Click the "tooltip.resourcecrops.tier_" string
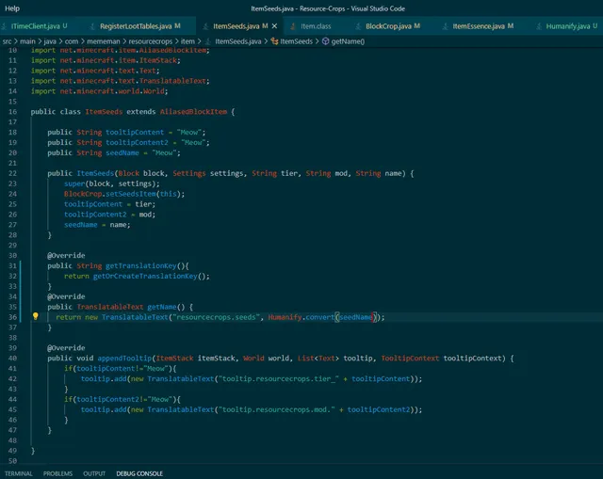The width and height of the screenshot is (603, 479). click(x=279, y=378)
